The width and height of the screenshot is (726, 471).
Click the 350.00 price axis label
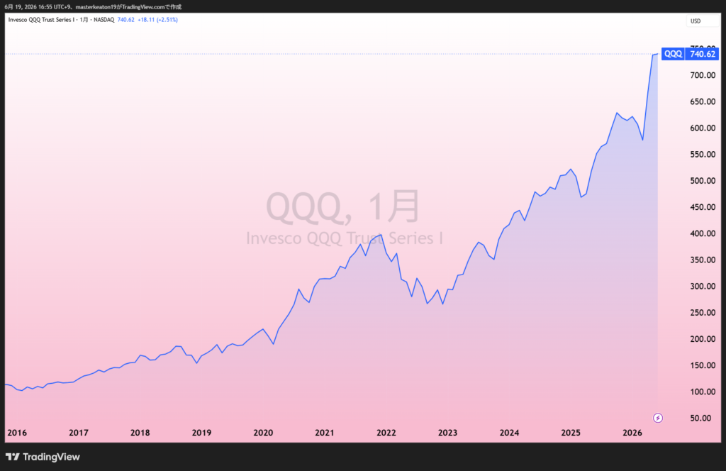coord(703,260)
